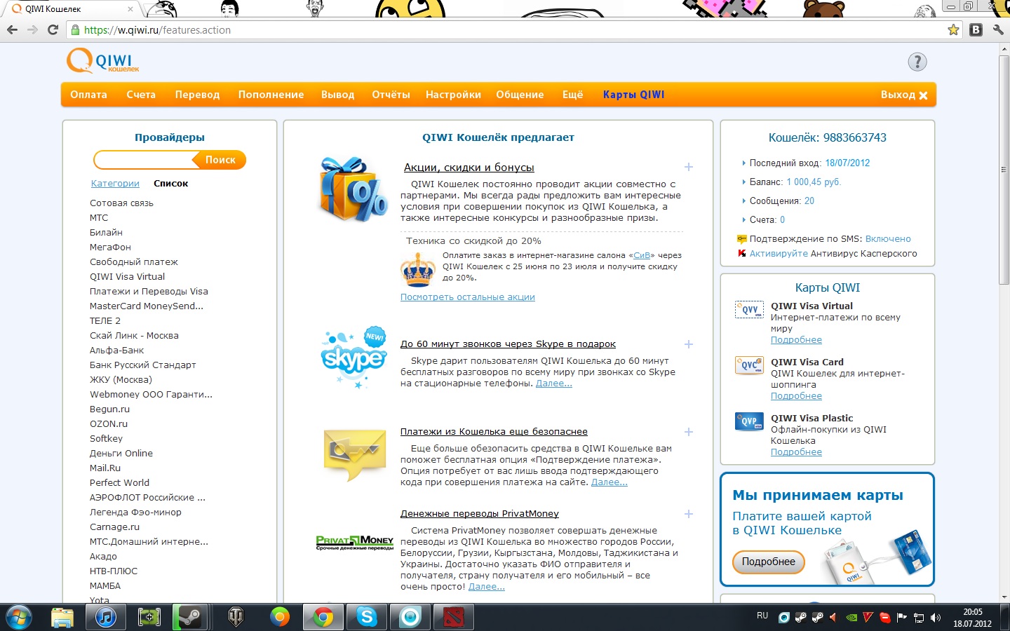Screen dimensions: 1010x631
Task: Log out using Выход button
Action: point(904,95)
